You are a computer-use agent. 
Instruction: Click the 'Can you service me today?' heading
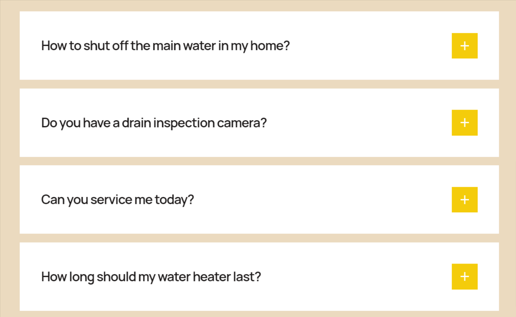coord(117,200)
